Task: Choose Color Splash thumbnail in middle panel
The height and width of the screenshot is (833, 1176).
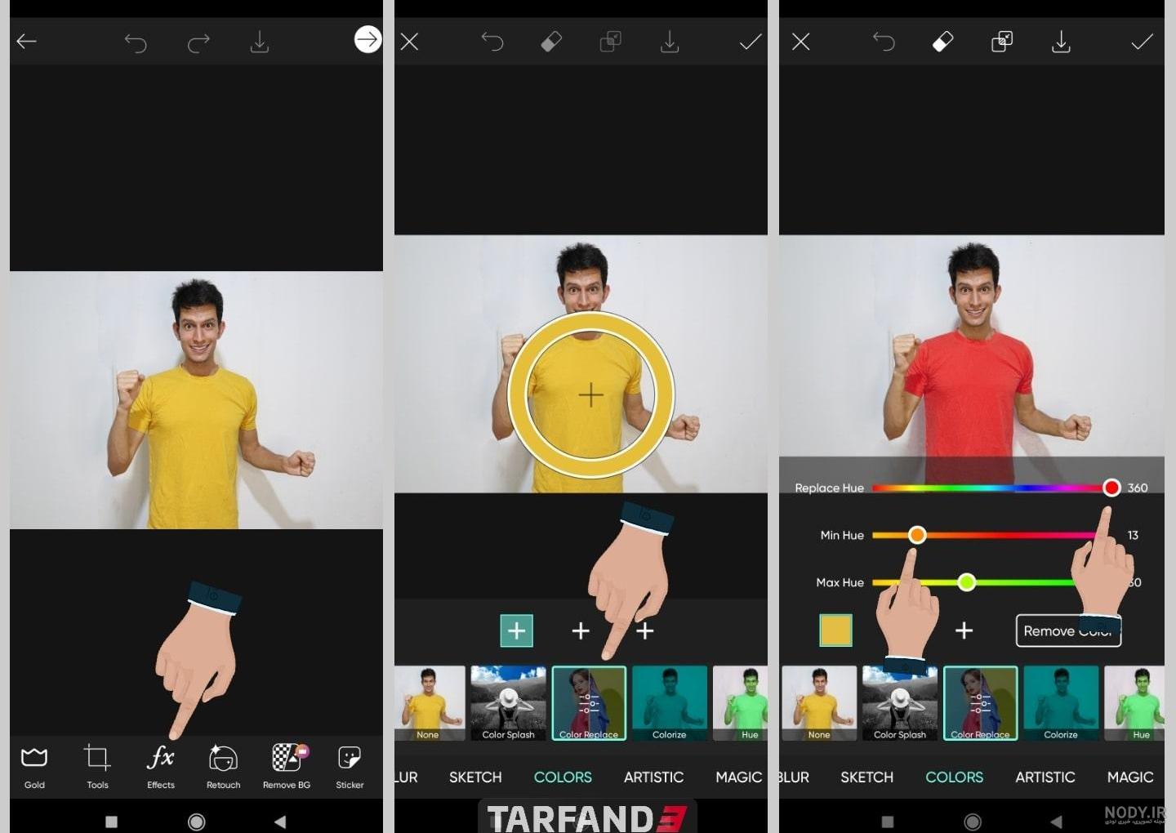Action: pos(508,703)
